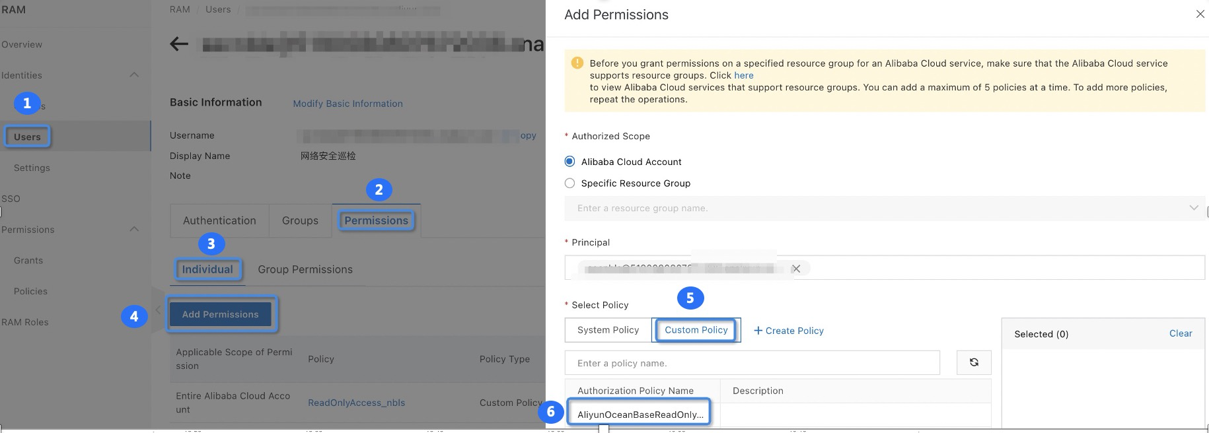Open the ReadOnlyAccess_nbls policy link

[x=357, y=402]
